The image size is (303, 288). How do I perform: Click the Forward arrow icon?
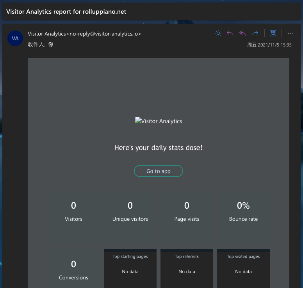[x=255, y=33]
